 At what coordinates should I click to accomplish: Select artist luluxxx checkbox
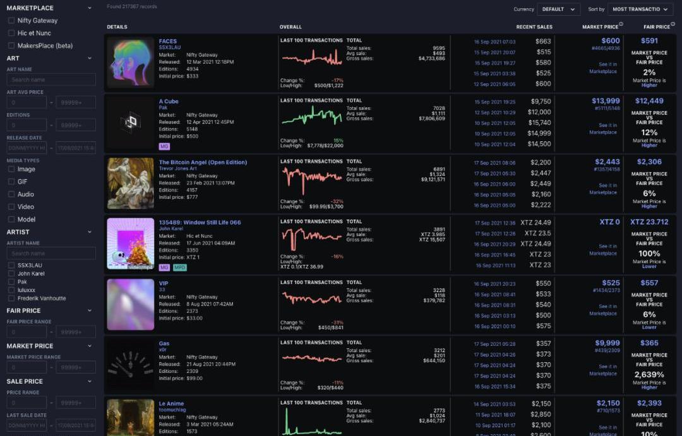coord(11,290)
